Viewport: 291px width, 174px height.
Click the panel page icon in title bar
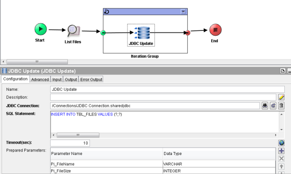[x=283, y=71]
